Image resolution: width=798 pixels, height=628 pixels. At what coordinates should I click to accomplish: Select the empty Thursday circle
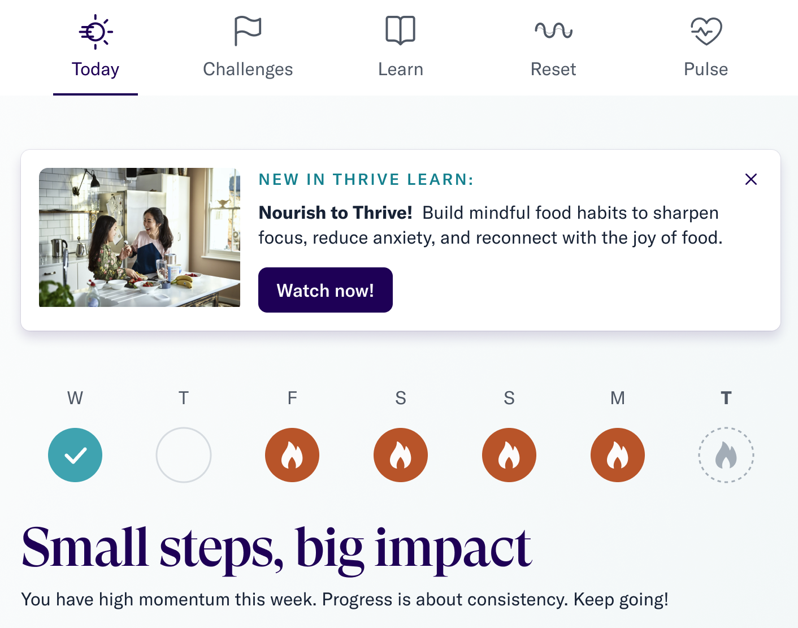184,455
